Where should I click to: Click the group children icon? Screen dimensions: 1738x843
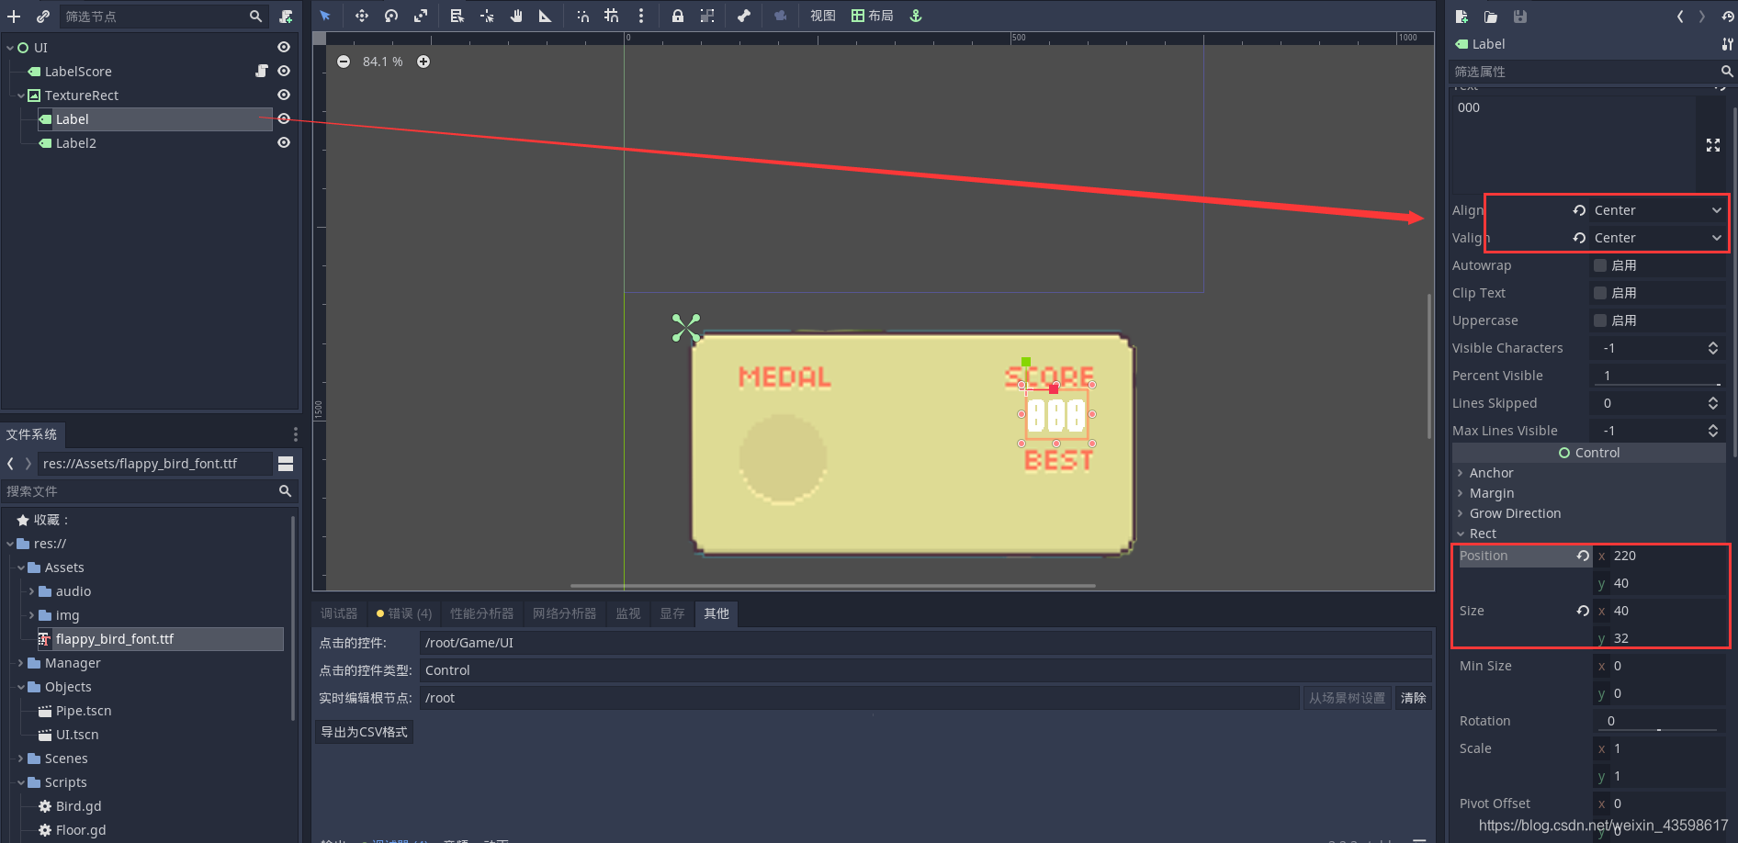[x=706, y=16]
